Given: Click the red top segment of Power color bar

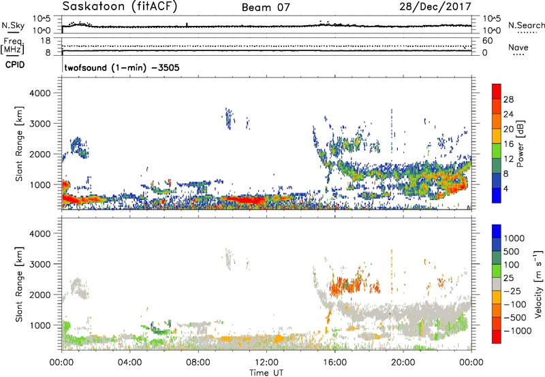Looking at the screenshot, I should 497,91.
